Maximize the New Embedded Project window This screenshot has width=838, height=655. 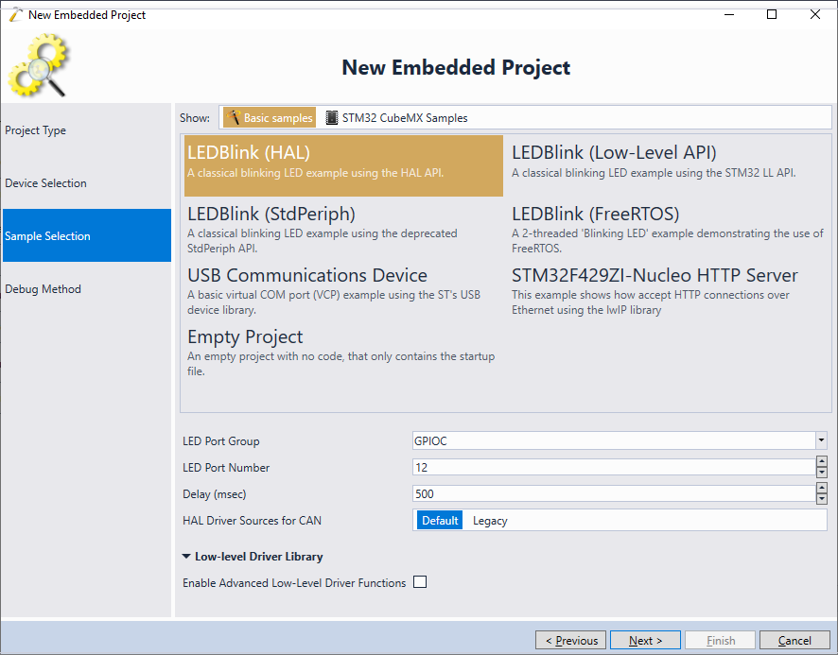772,14
